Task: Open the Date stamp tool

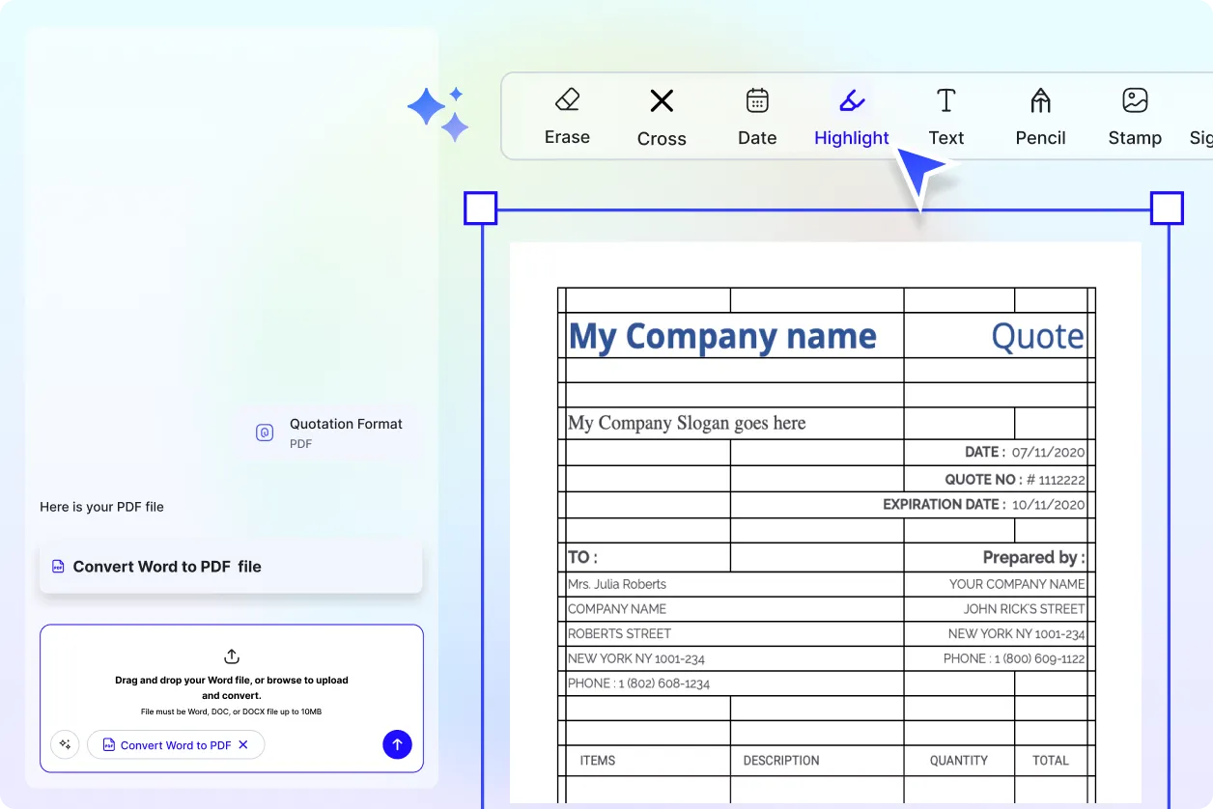Action: (756, 116)
